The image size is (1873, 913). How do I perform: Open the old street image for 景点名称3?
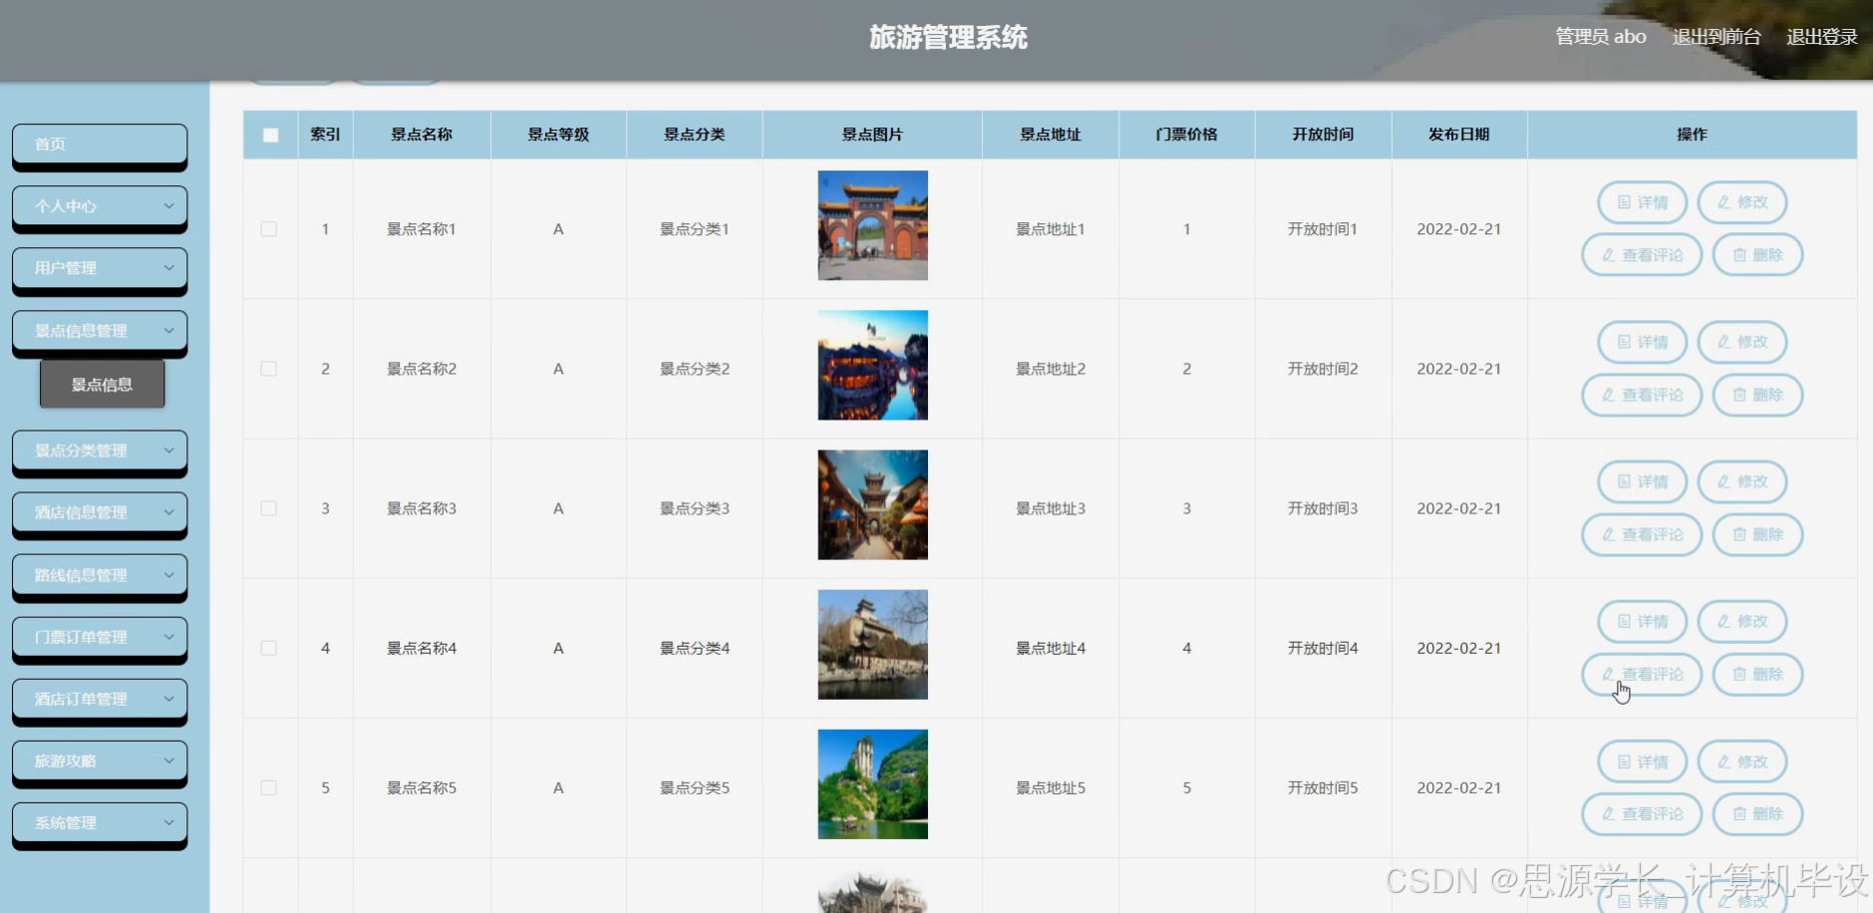point(872,504)
